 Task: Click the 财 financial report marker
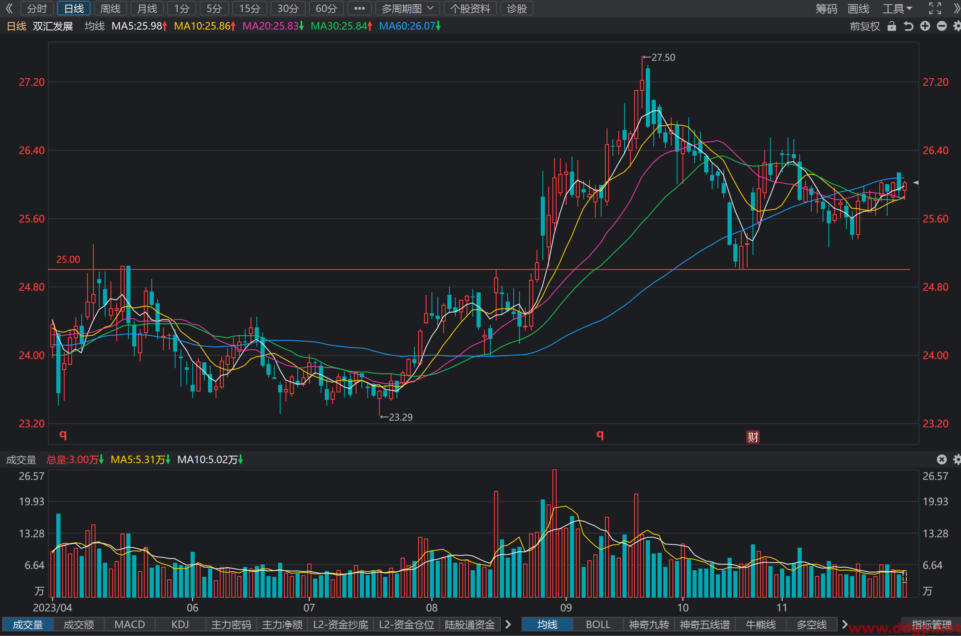point(753,437)
